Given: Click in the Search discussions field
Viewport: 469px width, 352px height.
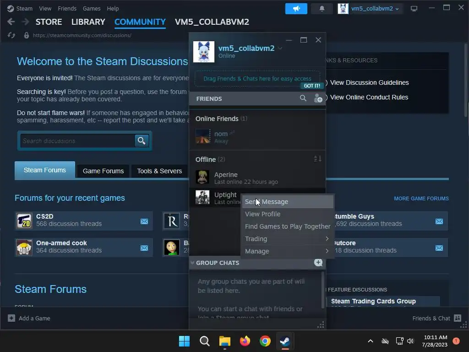Looking at the screenshot, I should [78, 141].
